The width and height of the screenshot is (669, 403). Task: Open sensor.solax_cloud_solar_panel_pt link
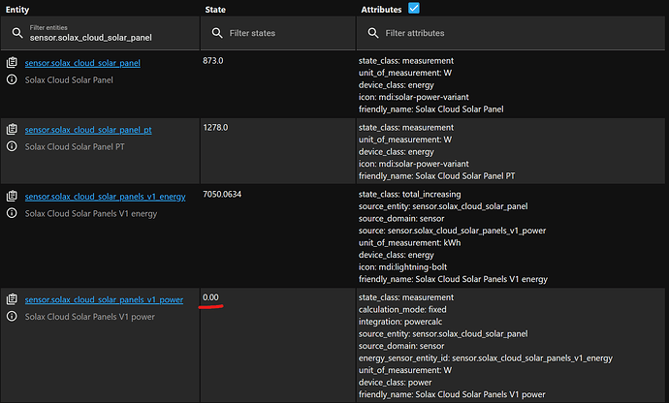pyautogui.click(x=88, y=130)
